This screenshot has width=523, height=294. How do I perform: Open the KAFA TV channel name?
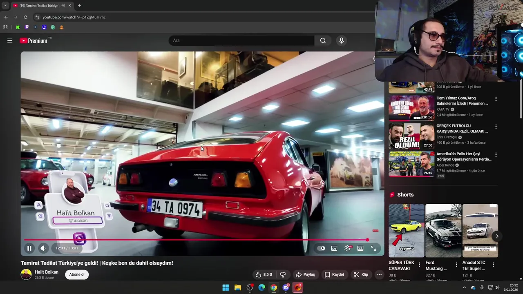coord(443,109)
